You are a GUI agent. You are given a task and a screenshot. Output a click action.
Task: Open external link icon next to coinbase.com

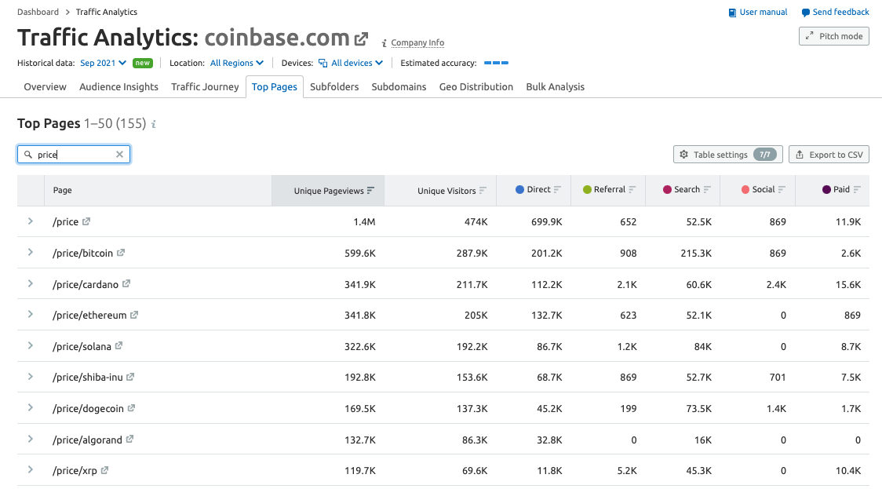[361, 38]
